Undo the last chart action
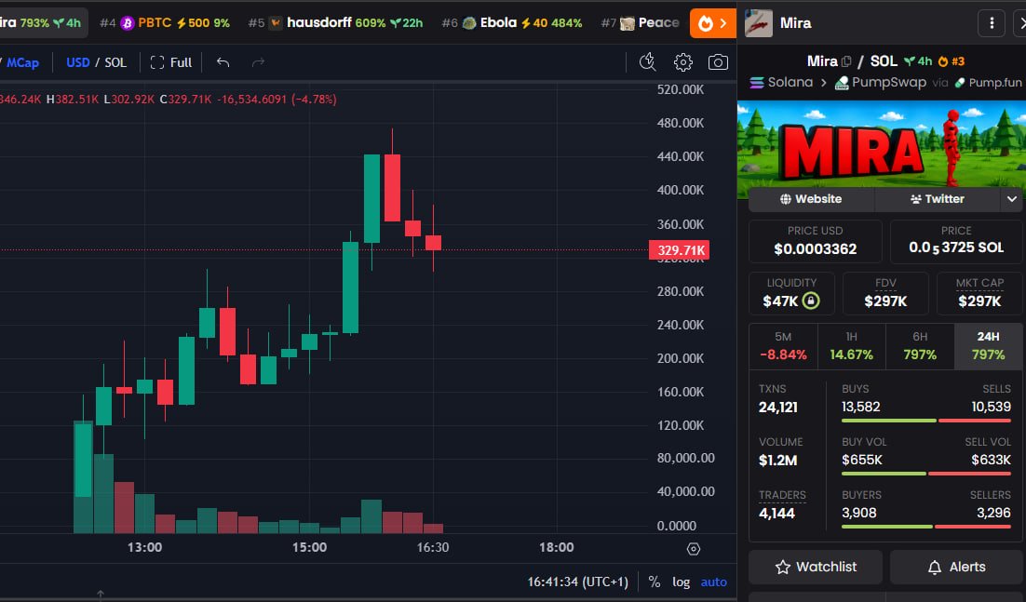 [x=223, y=62]
